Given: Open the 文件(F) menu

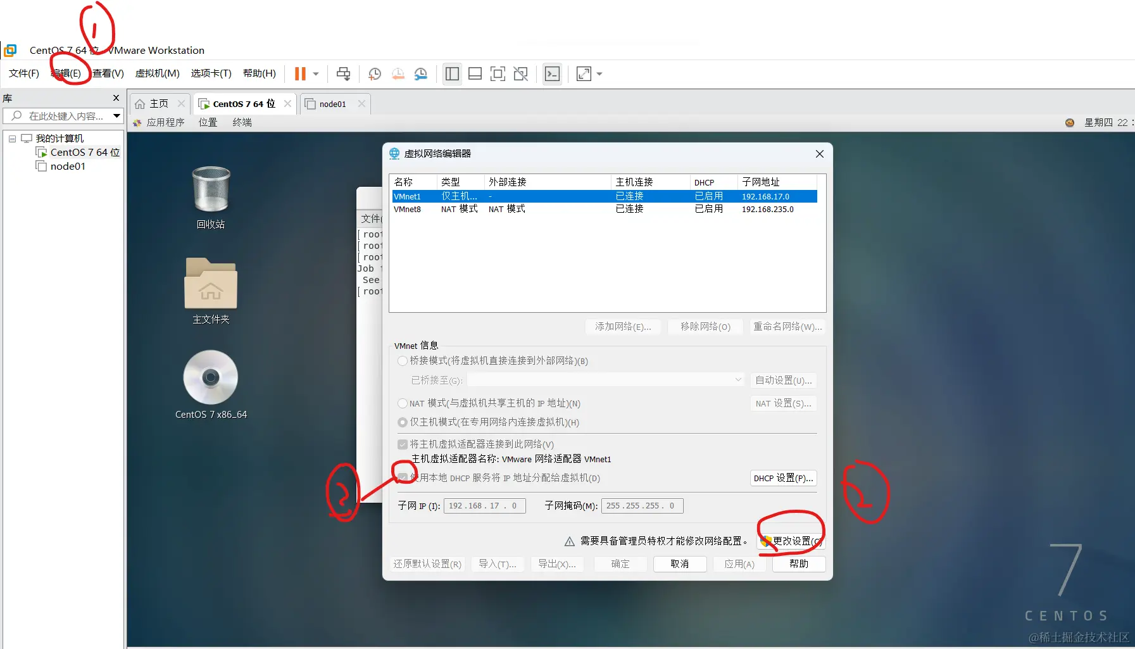Looking at the screenshot, I should point(24,73).
